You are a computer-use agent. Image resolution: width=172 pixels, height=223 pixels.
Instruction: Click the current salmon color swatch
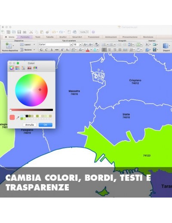point(12,117)
